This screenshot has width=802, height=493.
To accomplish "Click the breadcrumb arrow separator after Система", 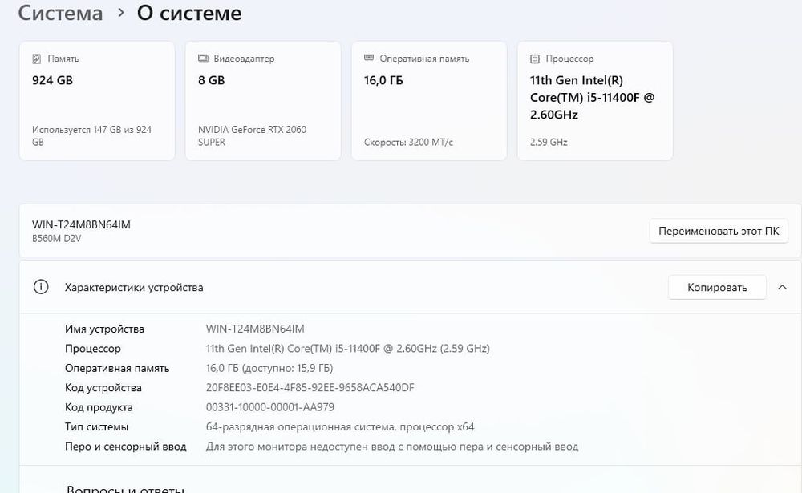I will [x=121, y=13].
